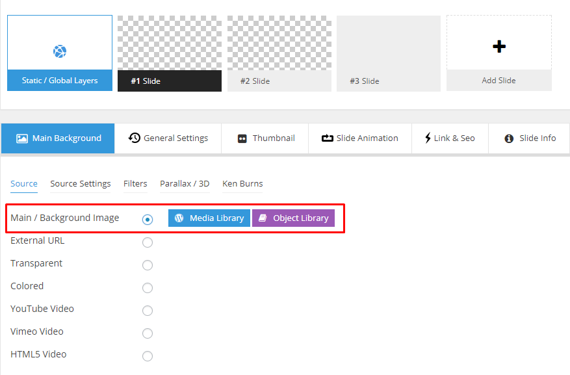Click the image icon on Main Background tab
Image resolution: width=570 pixels, height=375 pixels.
[22, 138]
